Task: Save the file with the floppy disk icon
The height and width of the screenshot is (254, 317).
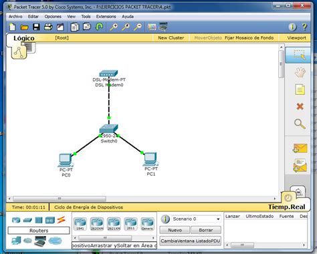Action: tap(36, 27)
